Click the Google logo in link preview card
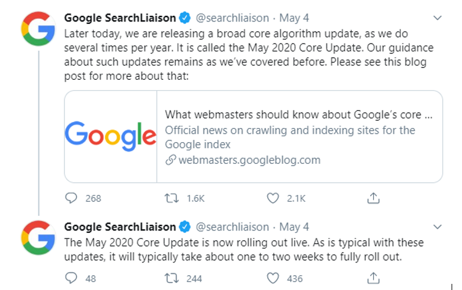Screen dimensions: 462x290 [111, 136]
